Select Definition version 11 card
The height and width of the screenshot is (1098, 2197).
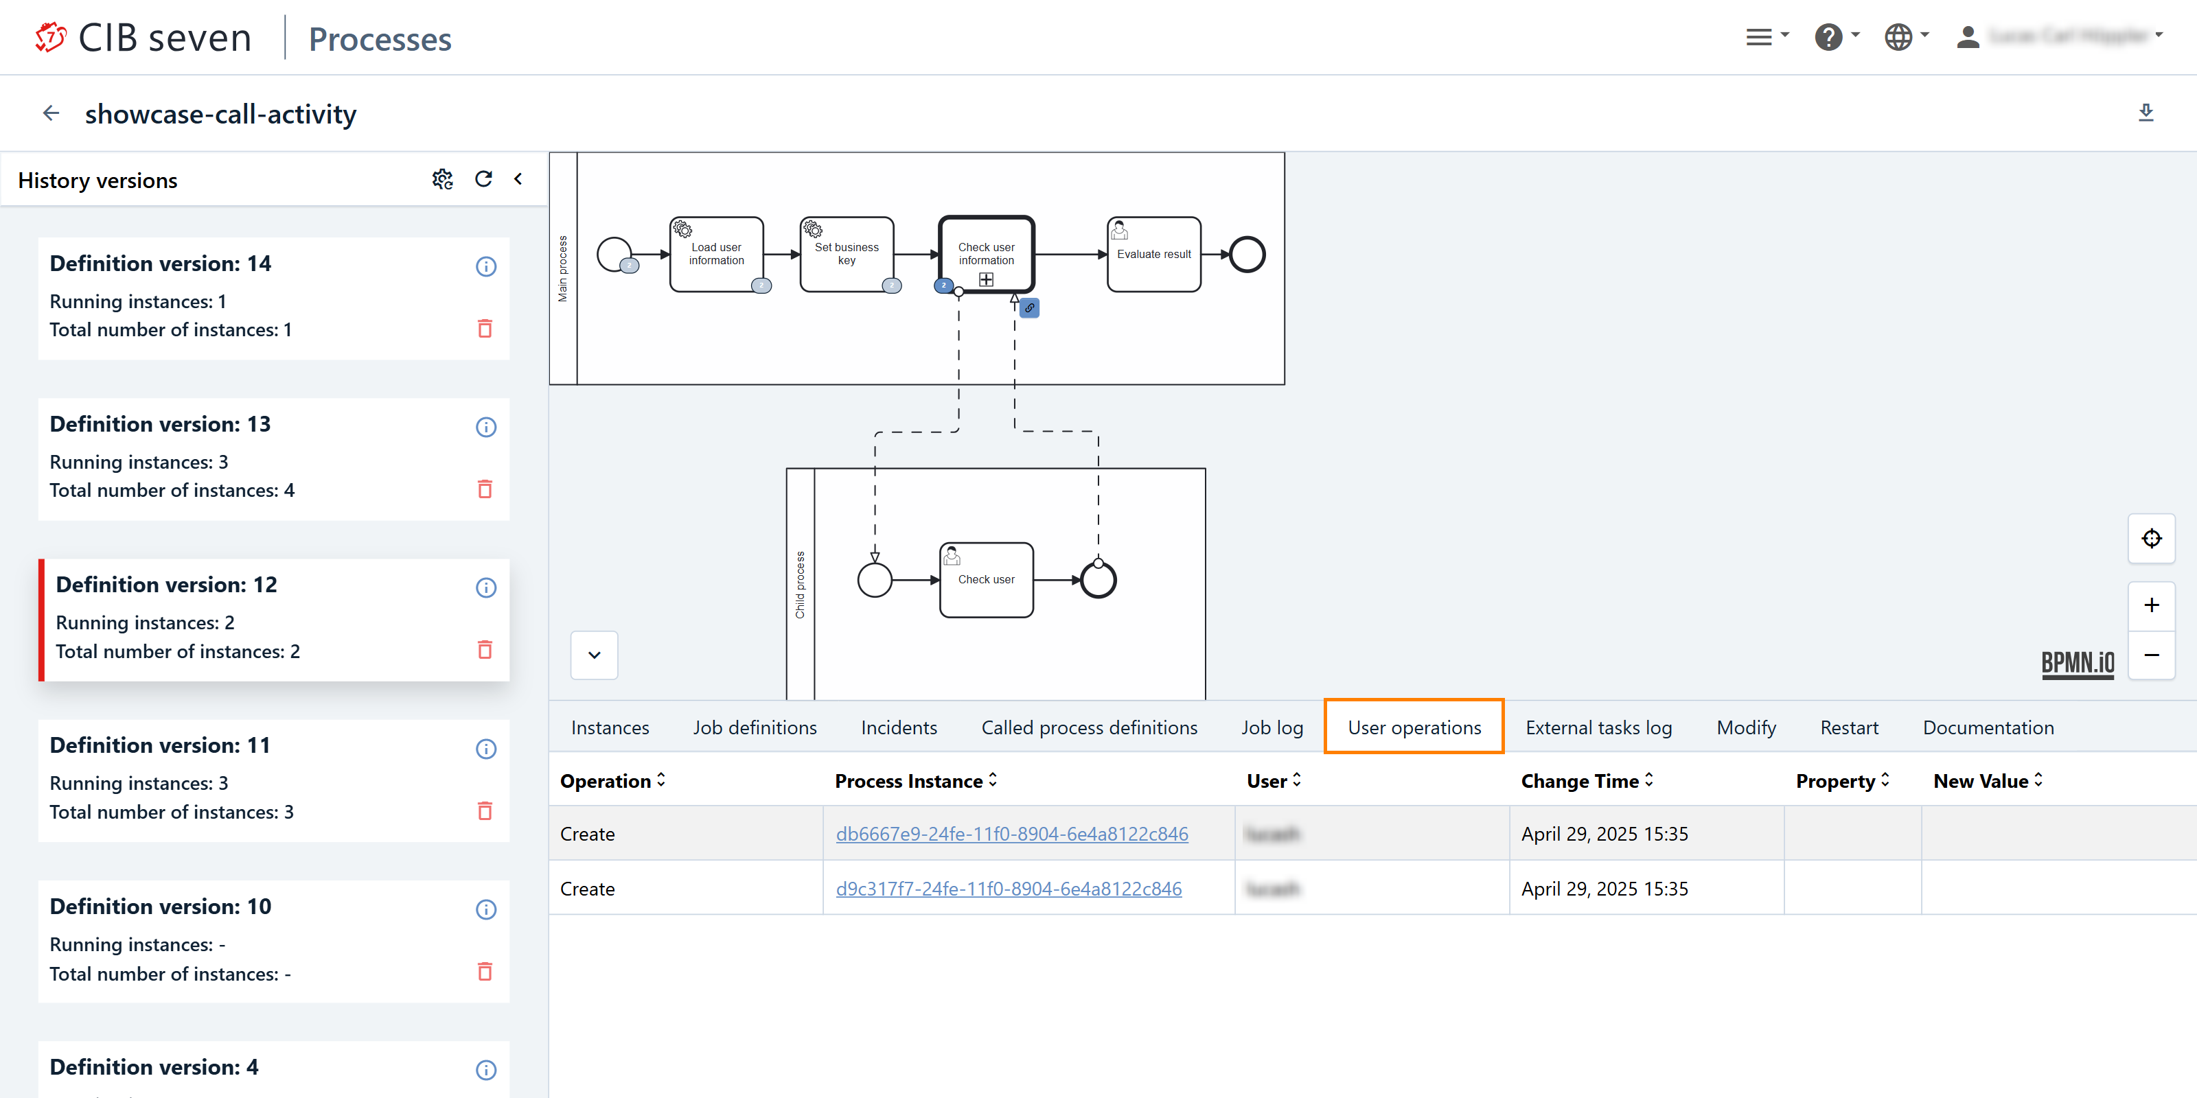click(256, 779)
